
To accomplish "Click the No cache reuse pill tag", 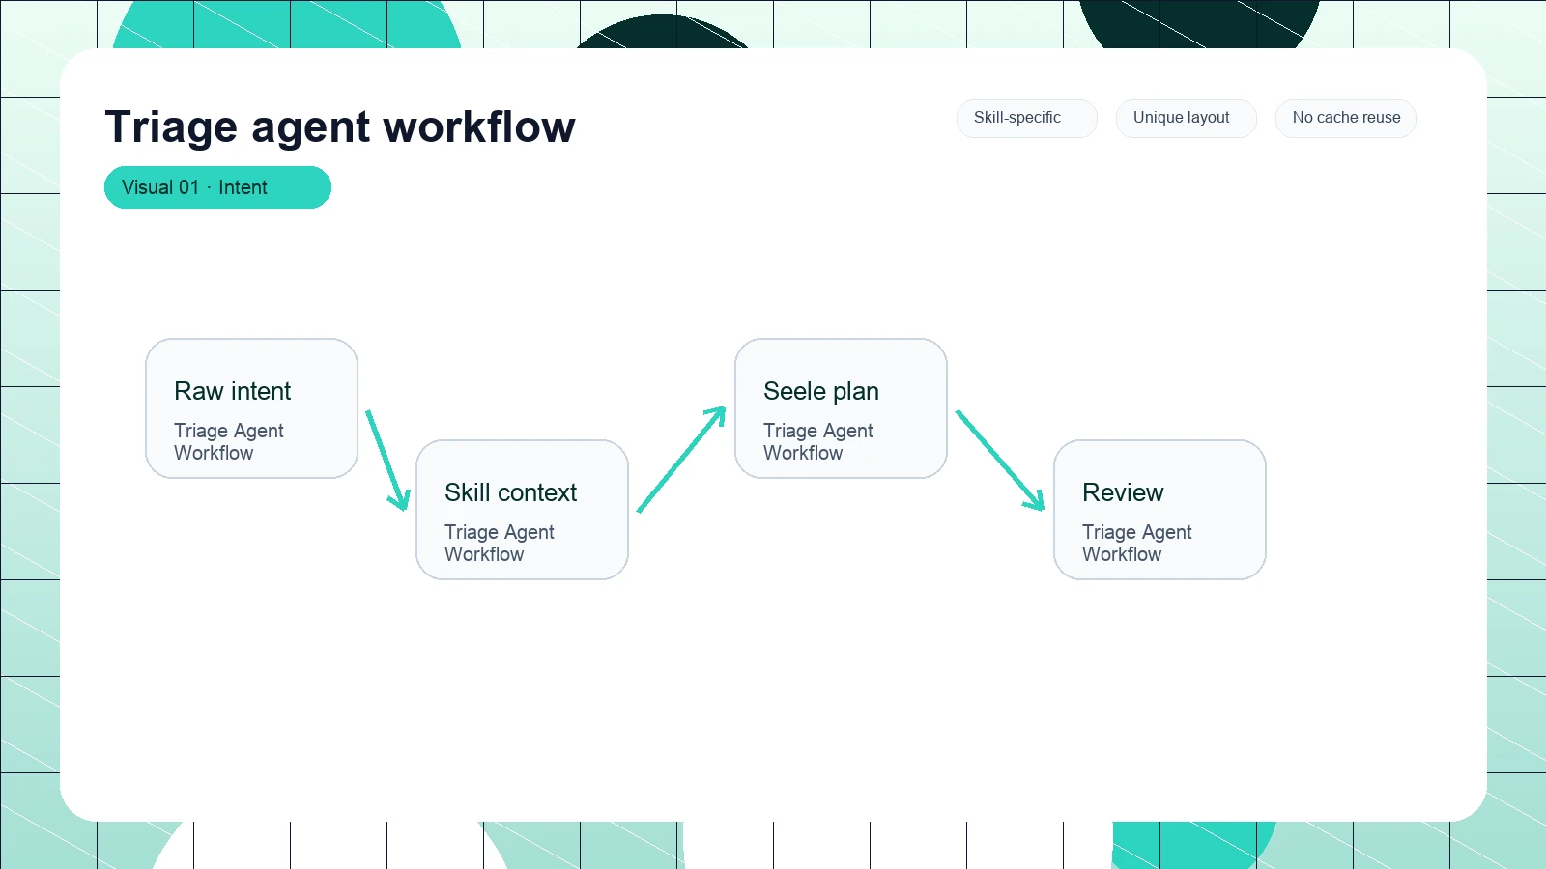I will point(1346,119).
